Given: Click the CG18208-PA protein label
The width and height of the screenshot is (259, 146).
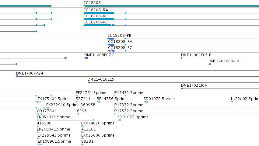Looking at the screenshot, I should point(120,42).
